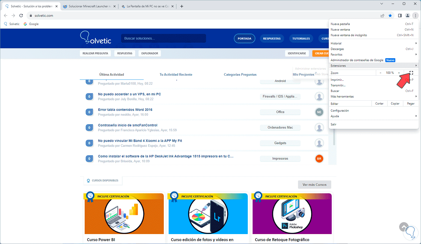Click the Ver más Cursos button

[314, 185]
